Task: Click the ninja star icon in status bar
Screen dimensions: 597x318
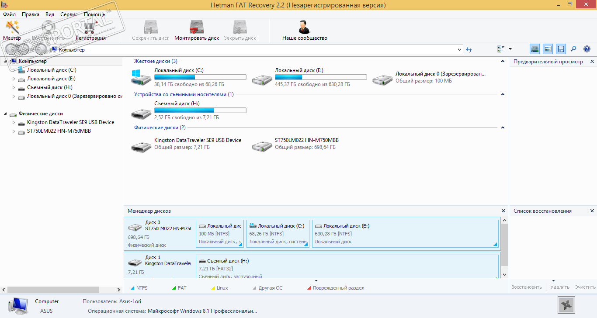Action: [566, 304]
